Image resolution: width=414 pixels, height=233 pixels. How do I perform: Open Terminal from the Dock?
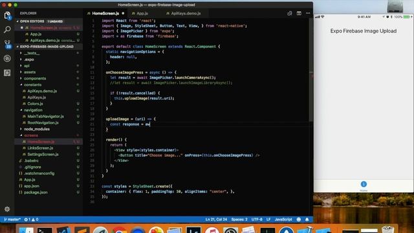tap(44, 230)
